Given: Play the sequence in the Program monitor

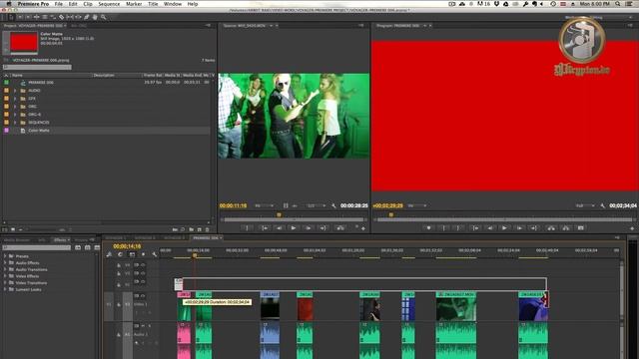Looking at the screenshot, I should click(504, 228).
